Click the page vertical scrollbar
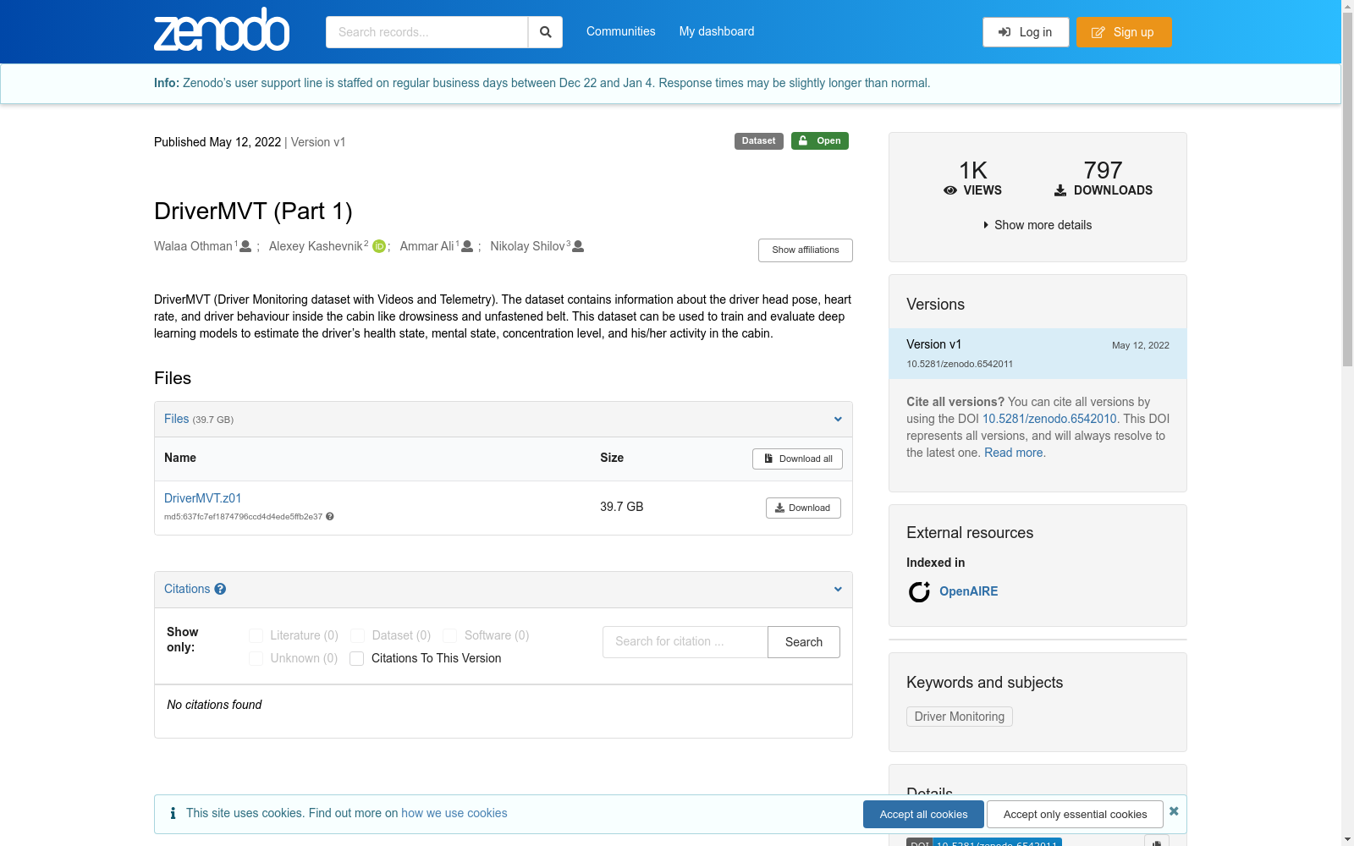The image size is (1354, 846). tap(1347, 190)
